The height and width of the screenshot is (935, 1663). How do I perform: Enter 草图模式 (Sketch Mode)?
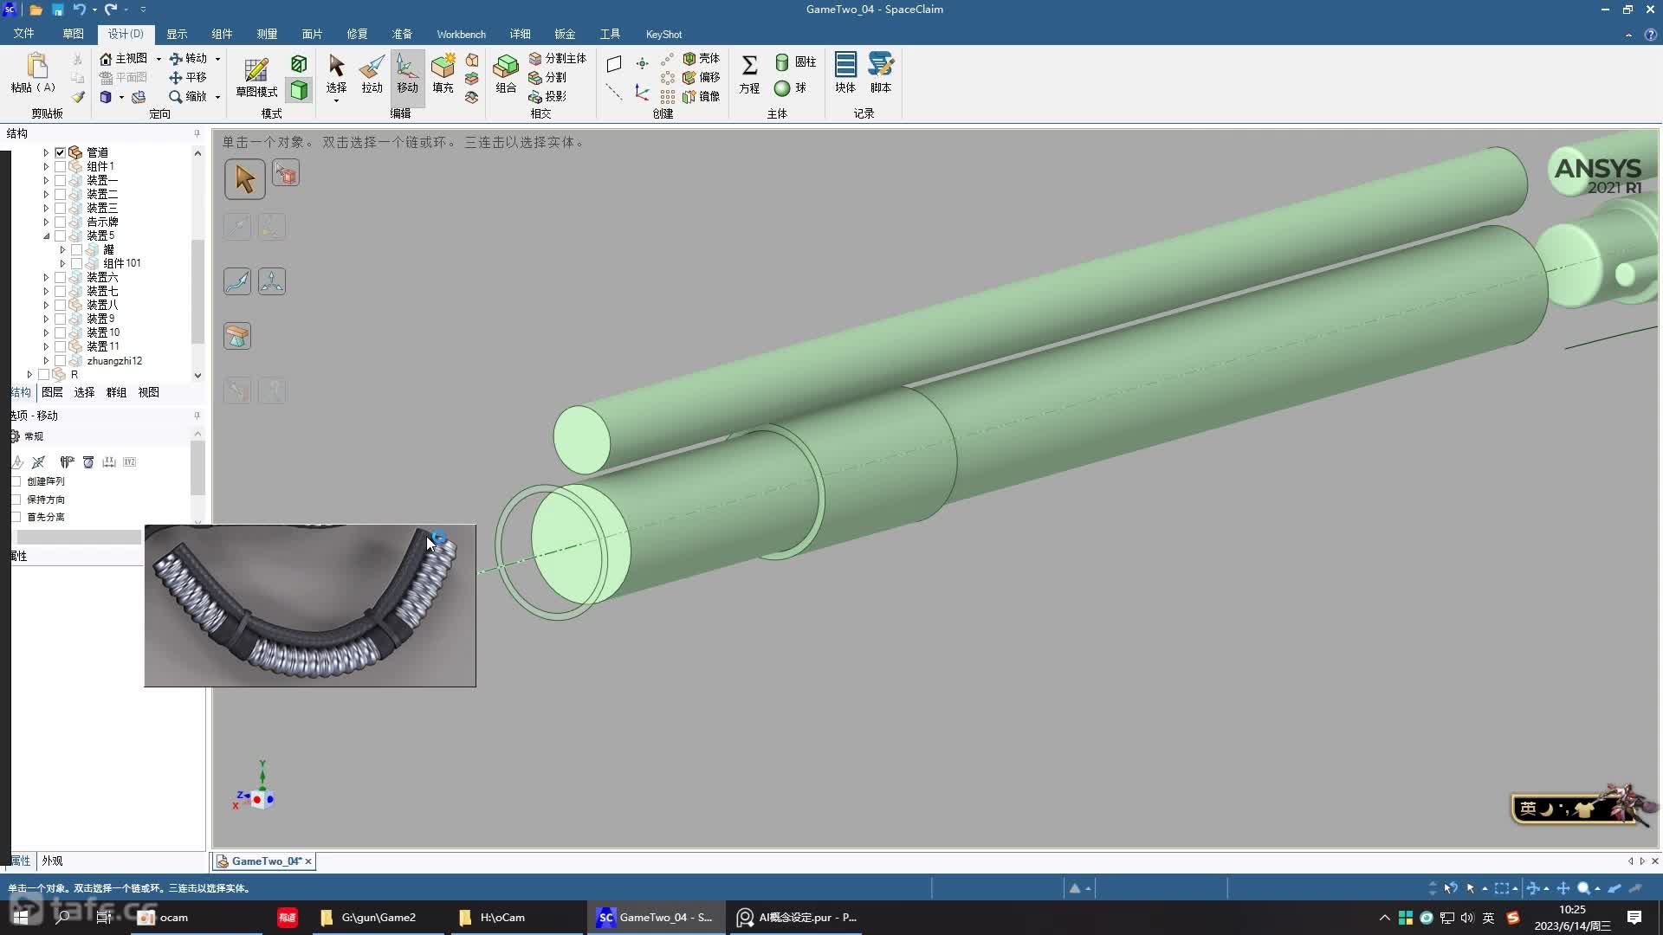click(x=256, y=76)
